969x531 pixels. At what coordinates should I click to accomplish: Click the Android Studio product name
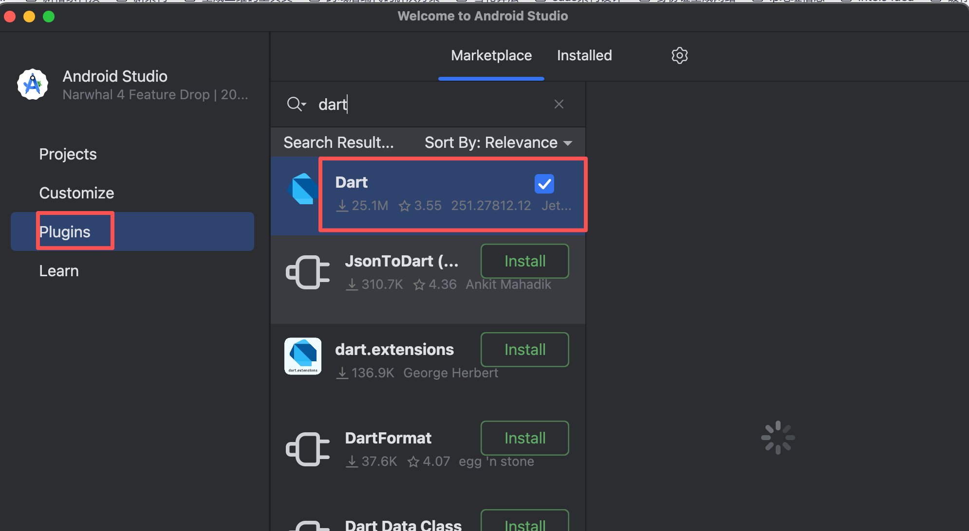pyautogui.click(x=115, y=76)
